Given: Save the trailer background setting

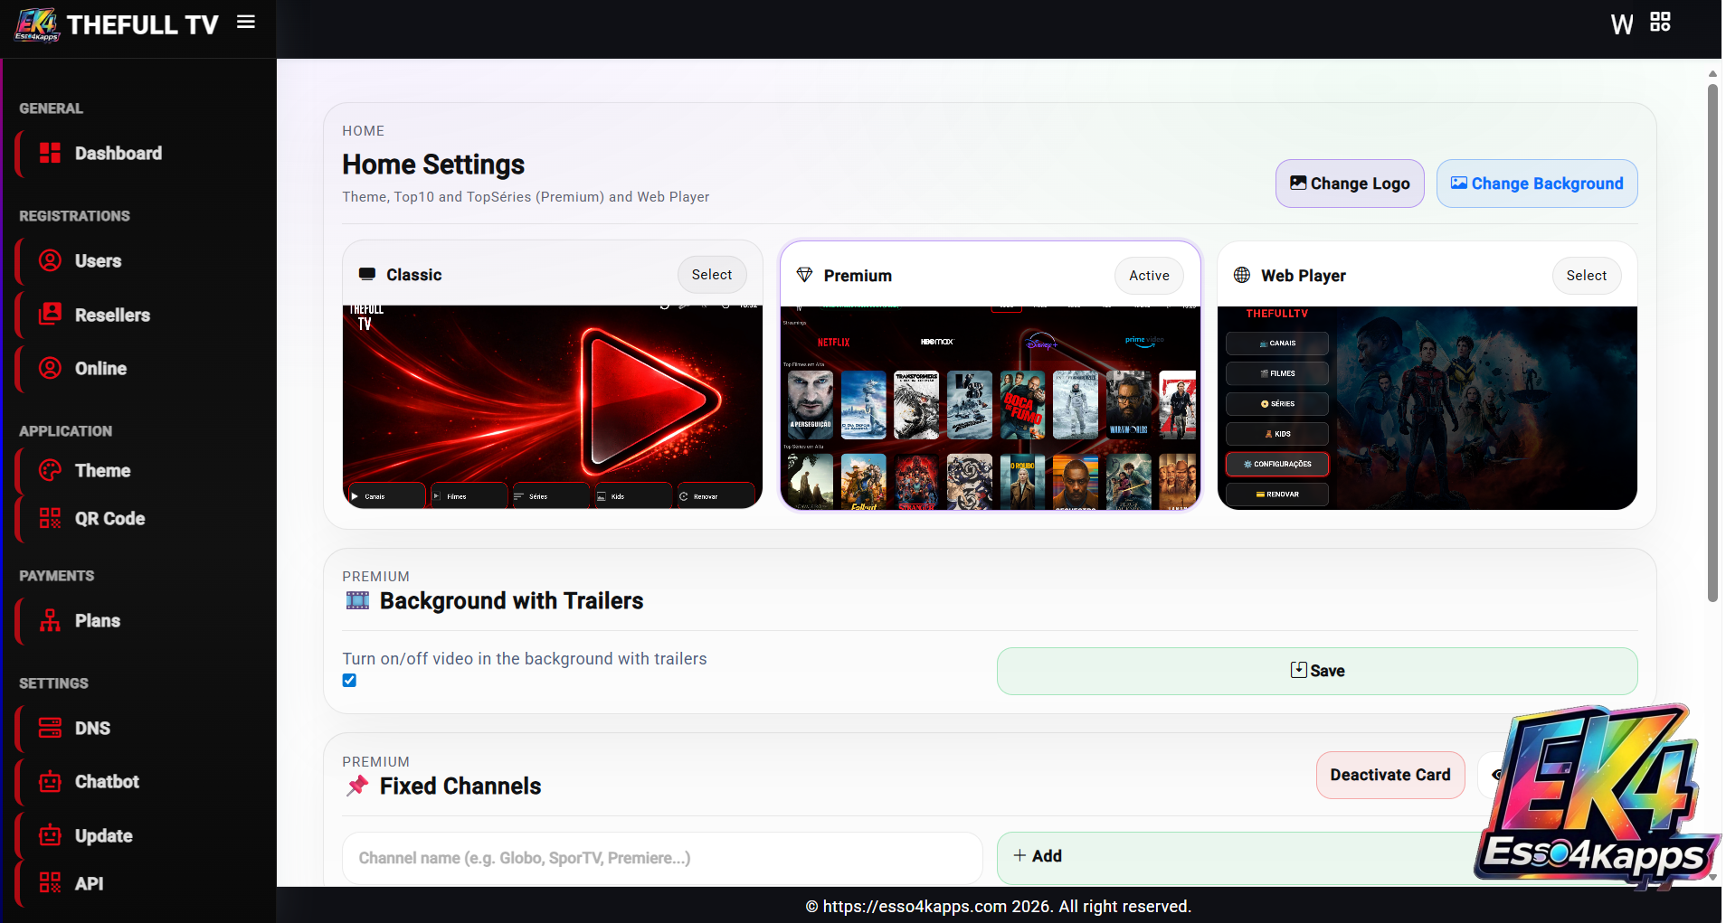Looking at the screenshot, I should point(1316,671).
